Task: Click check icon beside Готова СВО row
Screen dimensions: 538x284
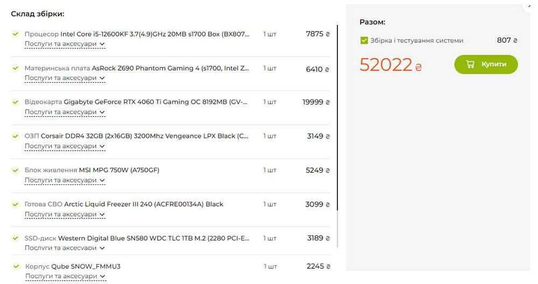Action: pyautogui.click(x=16, y=204)
